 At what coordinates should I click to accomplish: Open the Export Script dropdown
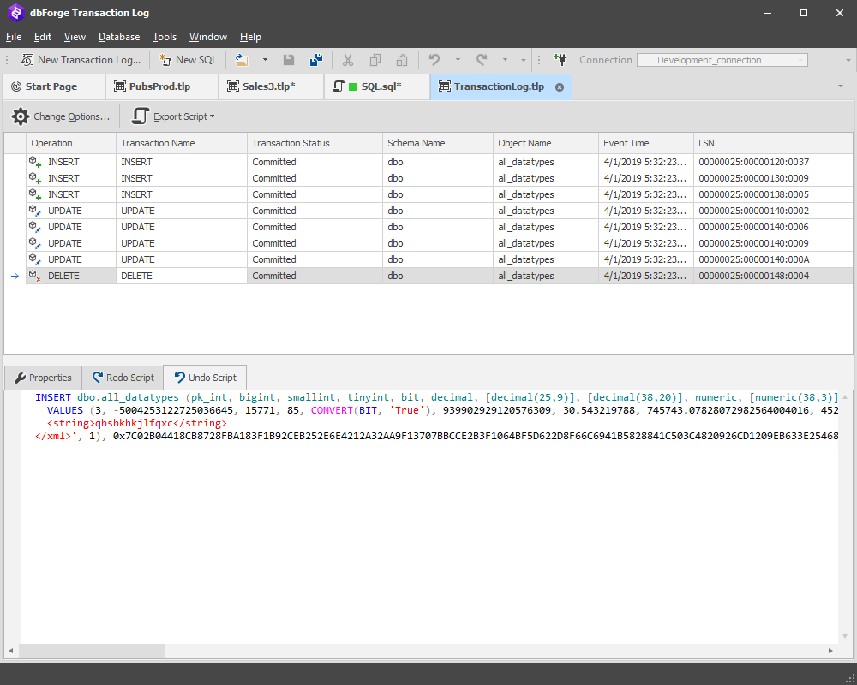[173, 116]
